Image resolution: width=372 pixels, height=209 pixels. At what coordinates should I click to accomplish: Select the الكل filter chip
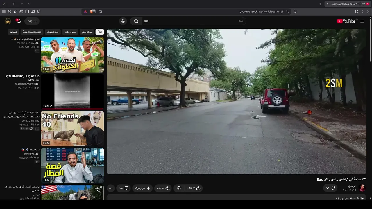coord(100,32)
